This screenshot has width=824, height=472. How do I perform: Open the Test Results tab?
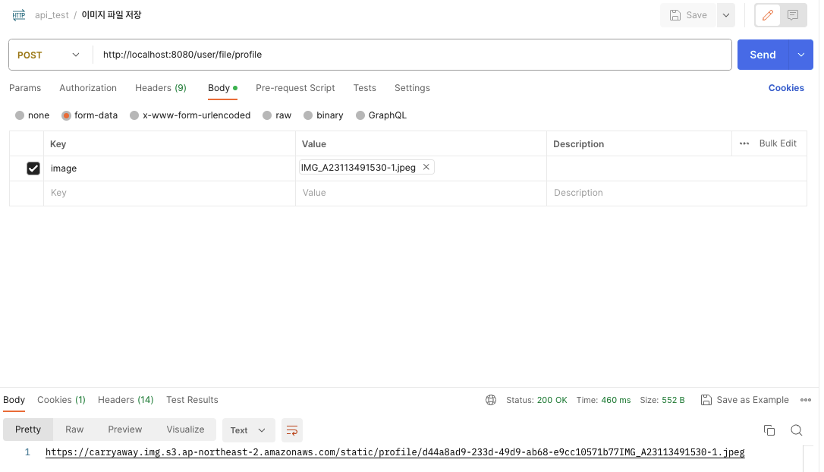click(192, 400)
